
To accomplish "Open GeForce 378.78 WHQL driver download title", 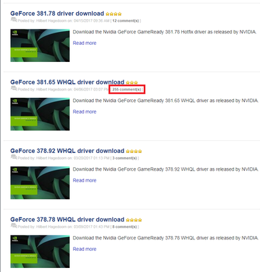I will click(x=67, y=220).
